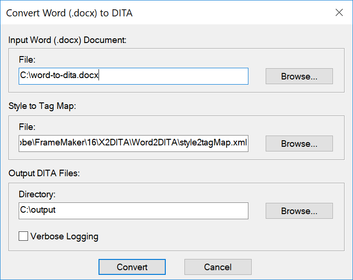This screenshot has width=353, height=280.
Task: Click the File label above style2tagMap path
Action: click(x=27, y=127)
